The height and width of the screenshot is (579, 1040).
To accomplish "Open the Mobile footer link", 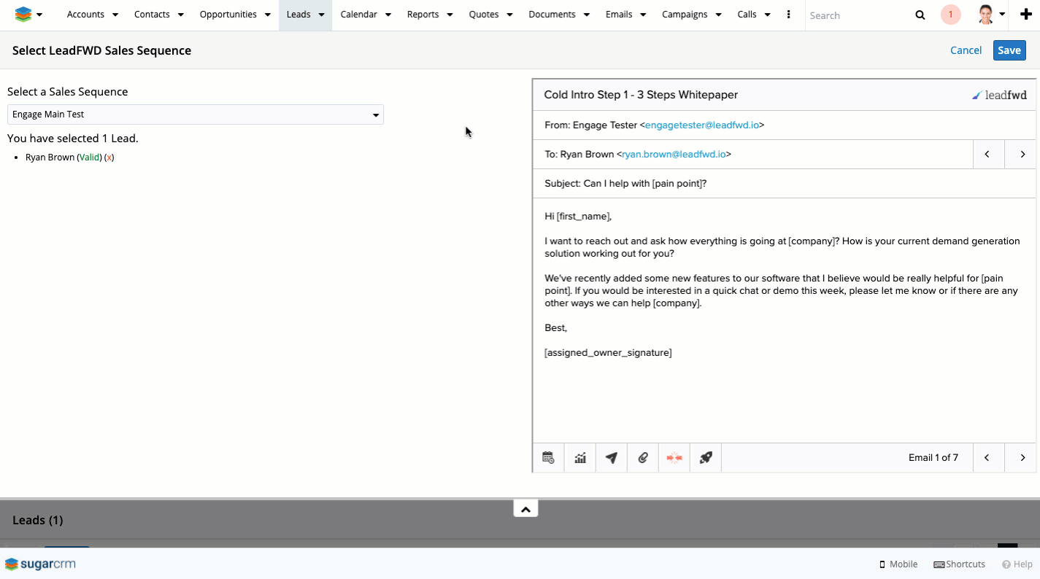I will click(898, 564).
